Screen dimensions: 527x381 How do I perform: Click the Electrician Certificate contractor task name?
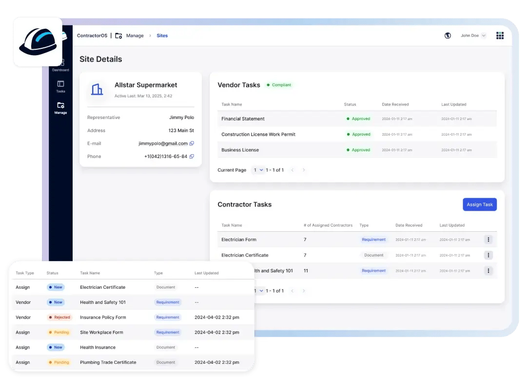coord(245,255)
